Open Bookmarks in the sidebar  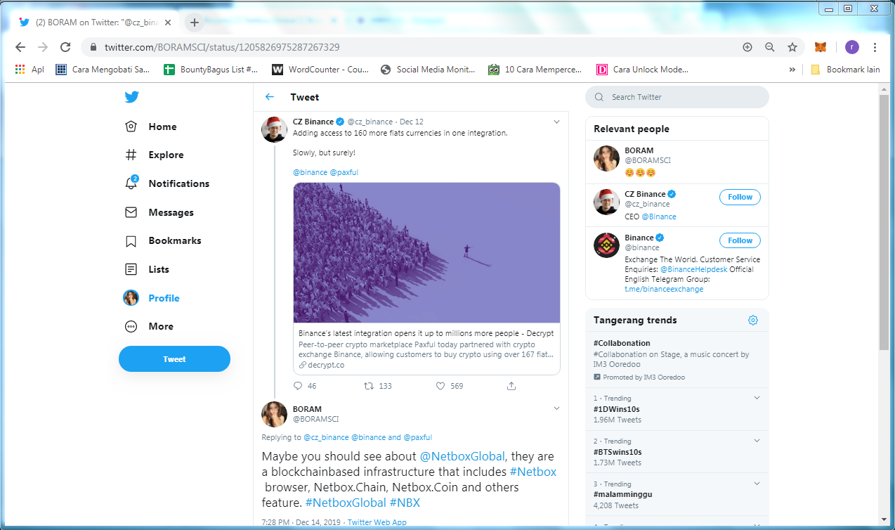[x=163, y=240]
